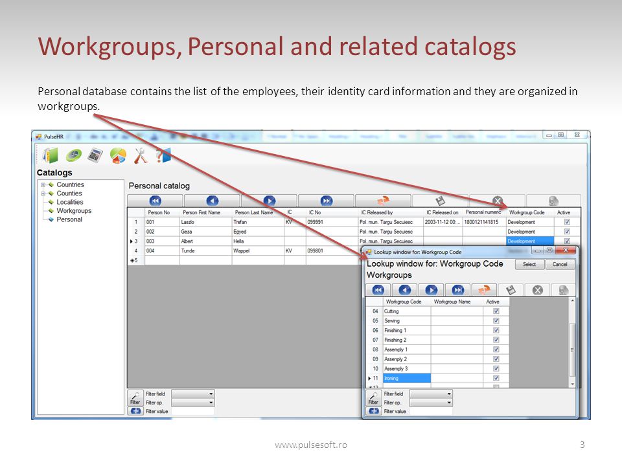Open Filter field dropdown in Lookup window
The image size is (622, 466).
(432, 394)
